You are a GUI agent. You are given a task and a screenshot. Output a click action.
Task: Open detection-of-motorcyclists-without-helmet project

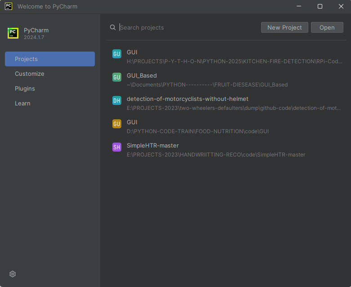tap(227, 104)
